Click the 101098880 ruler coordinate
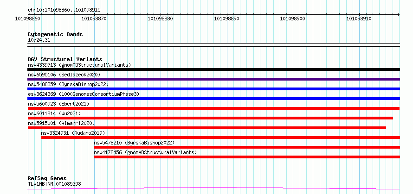Viewport: 413px width, 194px height. [161, 19]
